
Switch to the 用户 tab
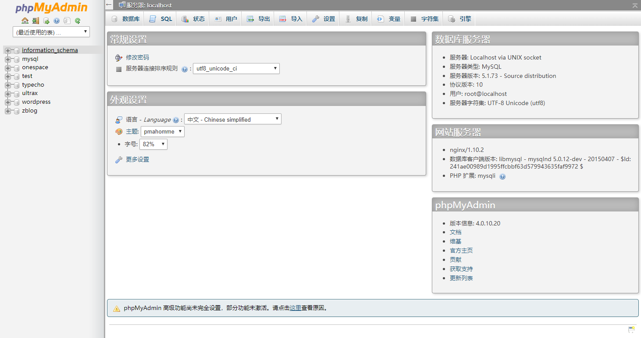[226, 19]
